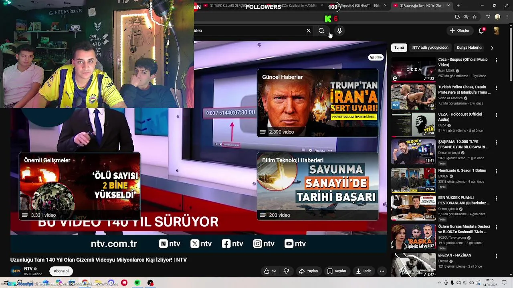Viewport: 513px width, 288px height.
Task: Open the Chrome profile avatar
Action: 497,17
